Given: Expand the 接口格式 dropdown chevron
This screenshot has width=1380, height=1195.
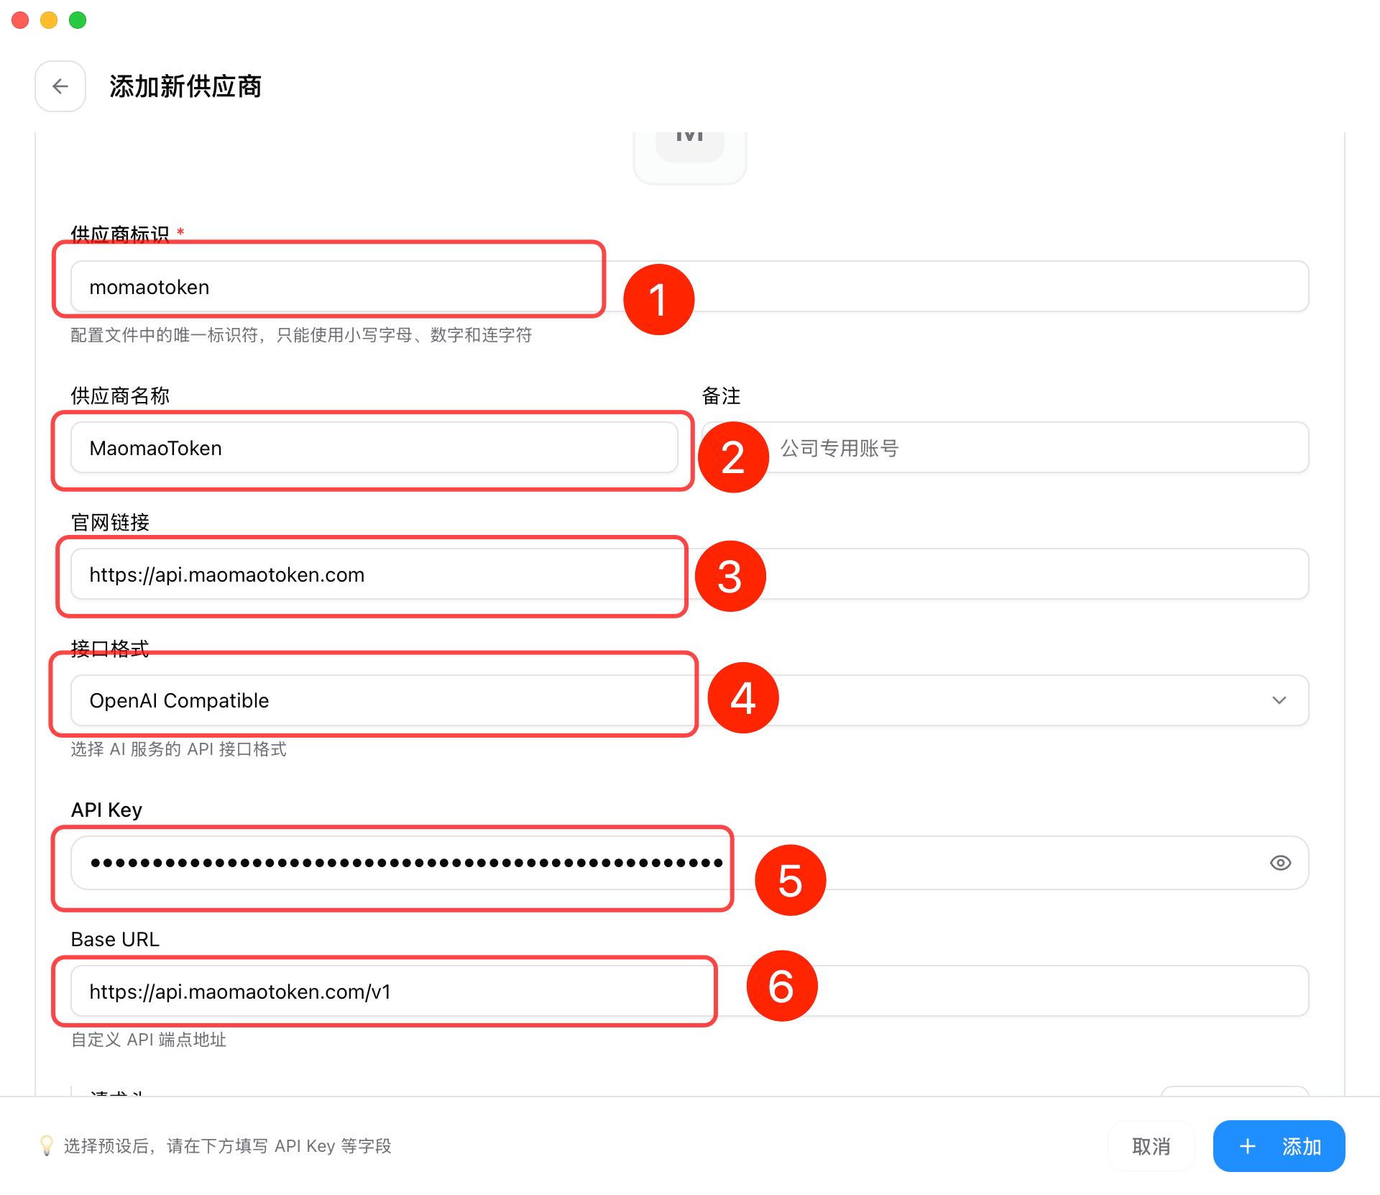Looking at the screenshot, I should tap(1279, 700).
